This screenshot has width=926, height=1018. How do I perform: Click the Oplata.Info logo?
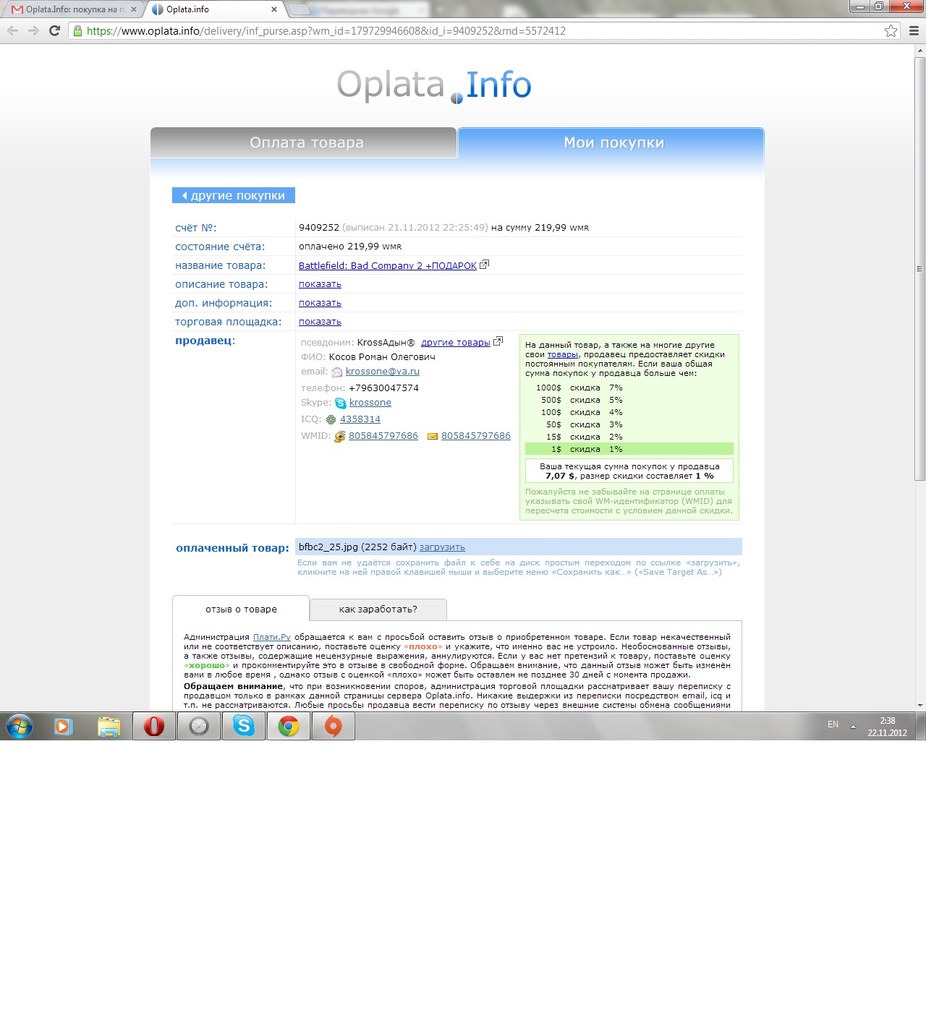click(x=434, y=85)
